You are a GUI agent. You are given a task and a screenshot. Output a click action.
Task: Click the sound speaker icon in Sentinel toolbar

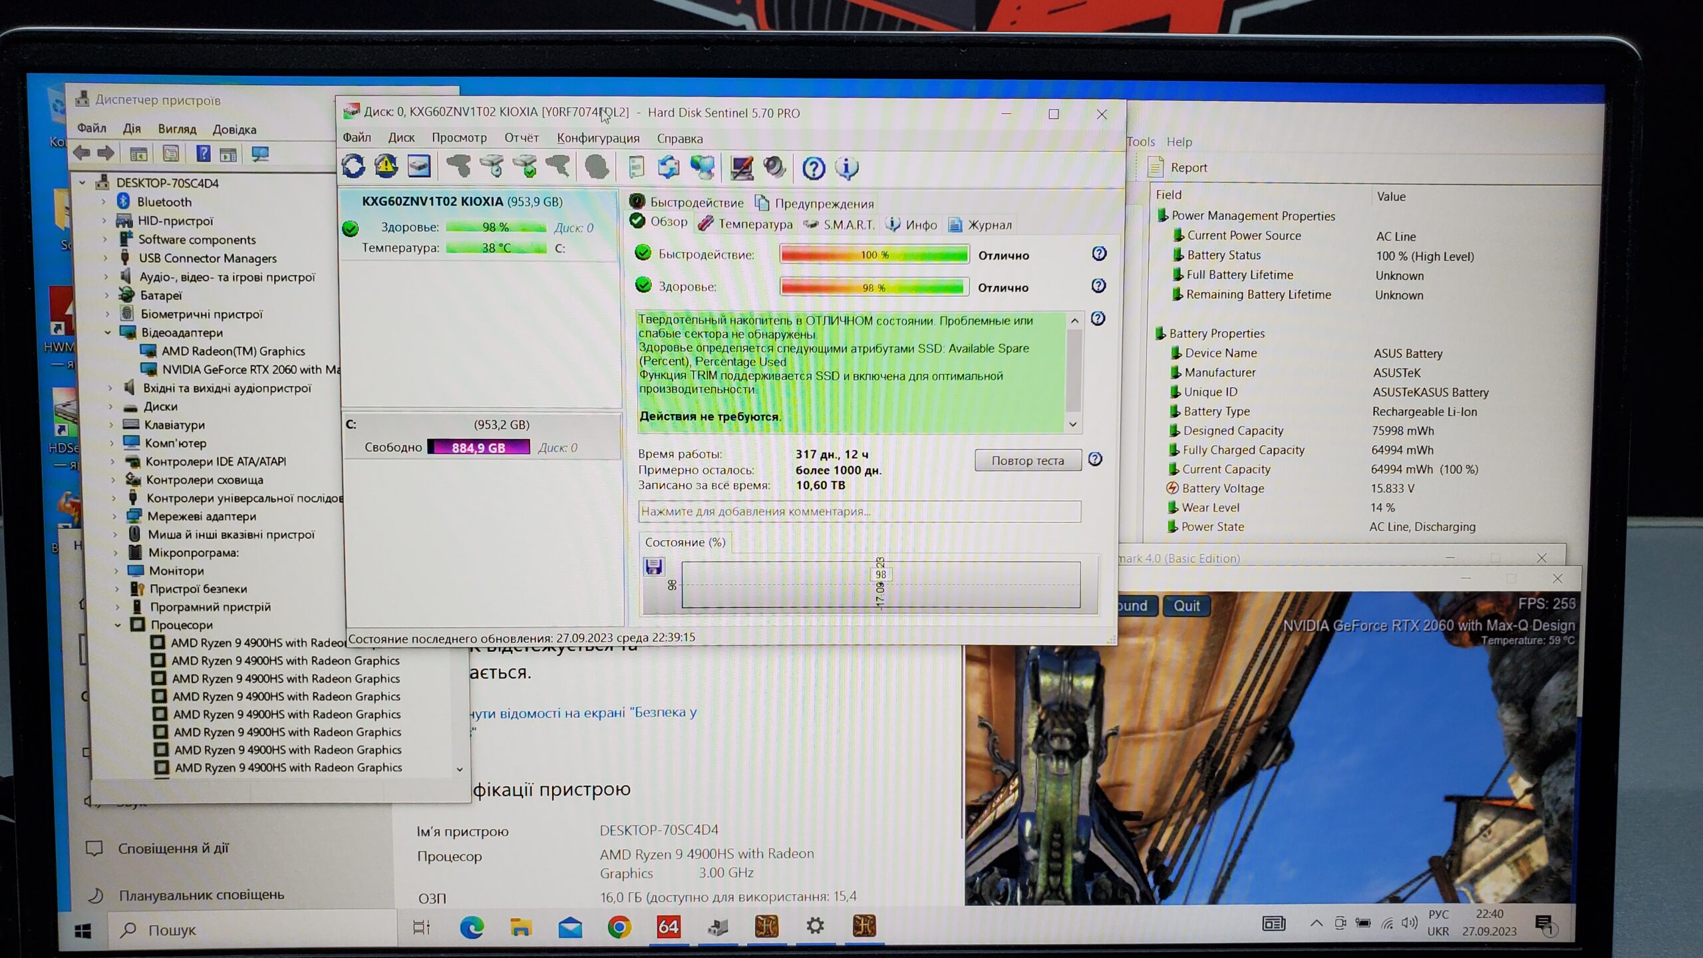(774, 168)
